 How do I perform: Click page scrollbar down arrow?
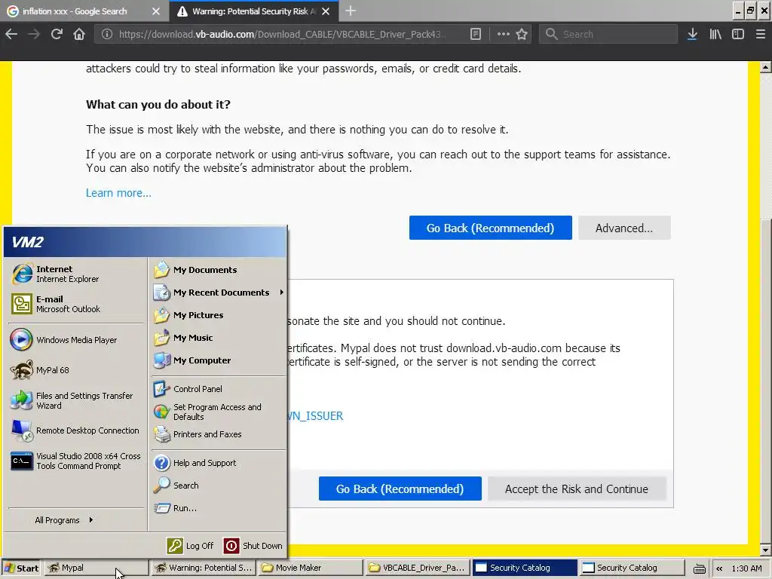coord(766,550)
